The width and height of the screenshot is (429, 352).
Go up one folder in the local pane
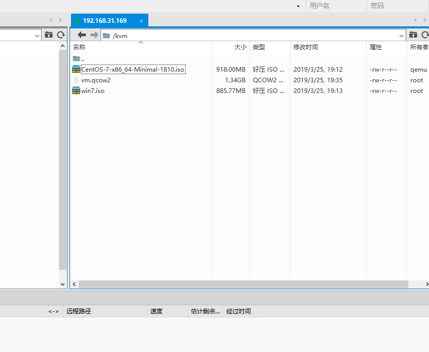[x=49, y=35]
